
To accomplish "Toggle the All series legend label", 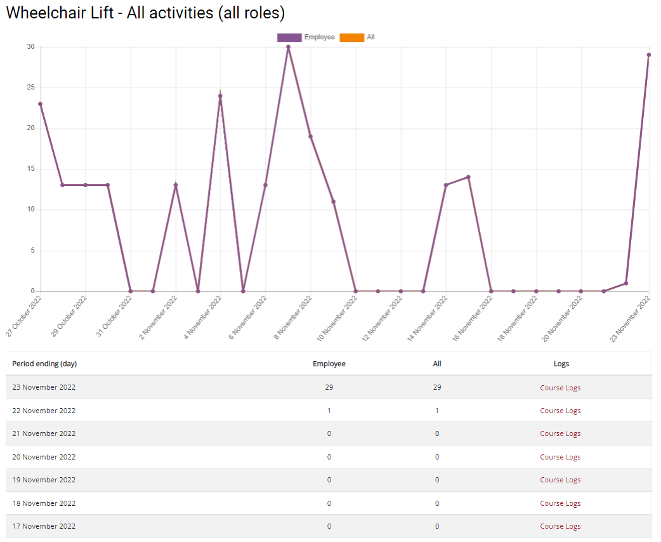I will 370,37.
